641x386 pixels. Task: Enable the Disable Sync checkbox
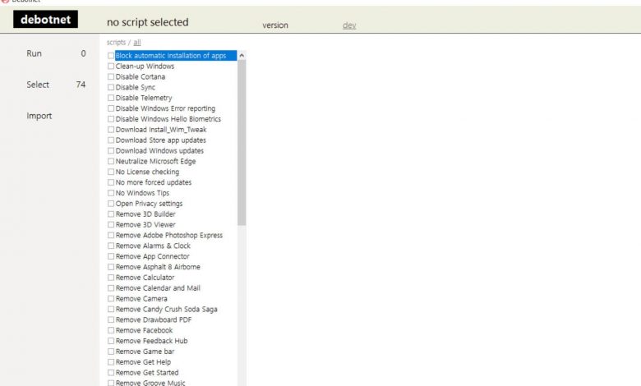111,87
